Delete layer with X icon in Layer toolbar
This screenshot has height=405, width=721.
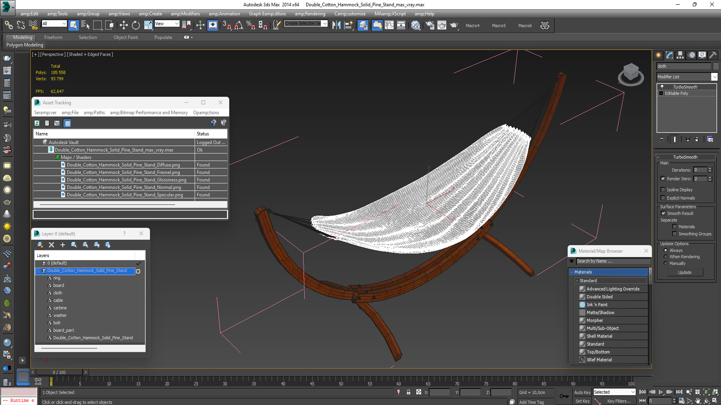tap(51, 245)
